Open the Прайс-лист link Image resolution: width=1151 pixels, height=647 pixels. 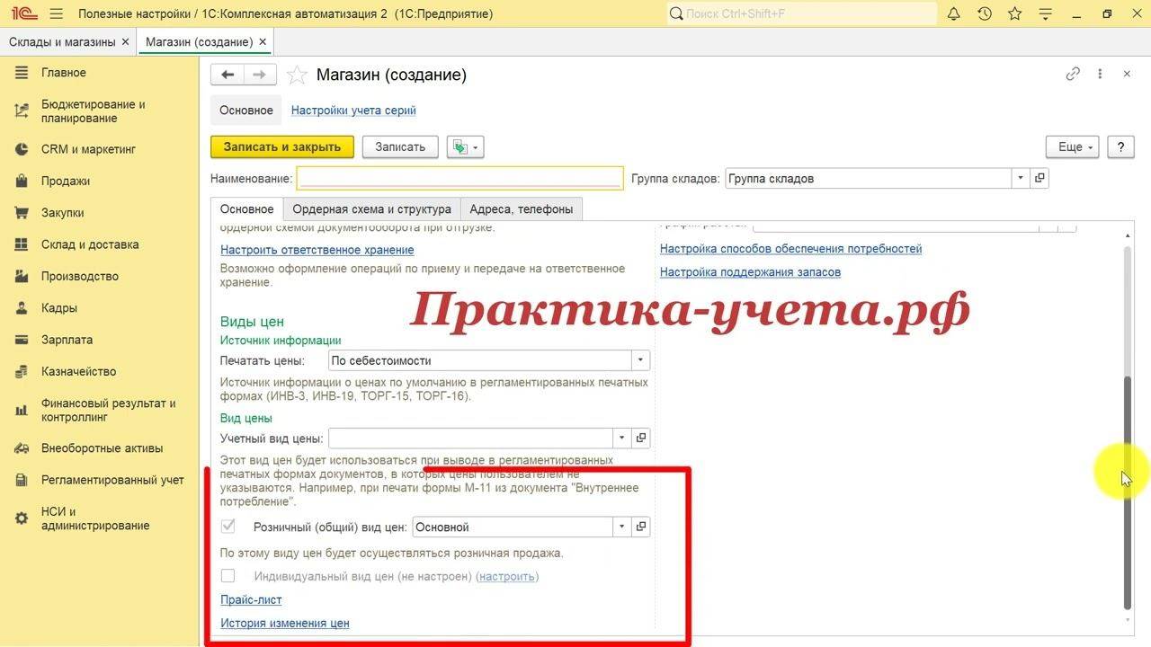point(251,599)
